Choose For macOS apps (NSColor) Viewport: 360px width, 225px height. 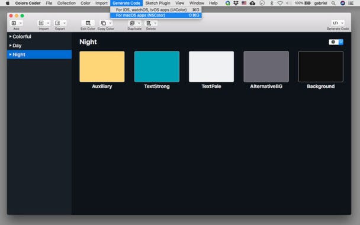(156, 15)
